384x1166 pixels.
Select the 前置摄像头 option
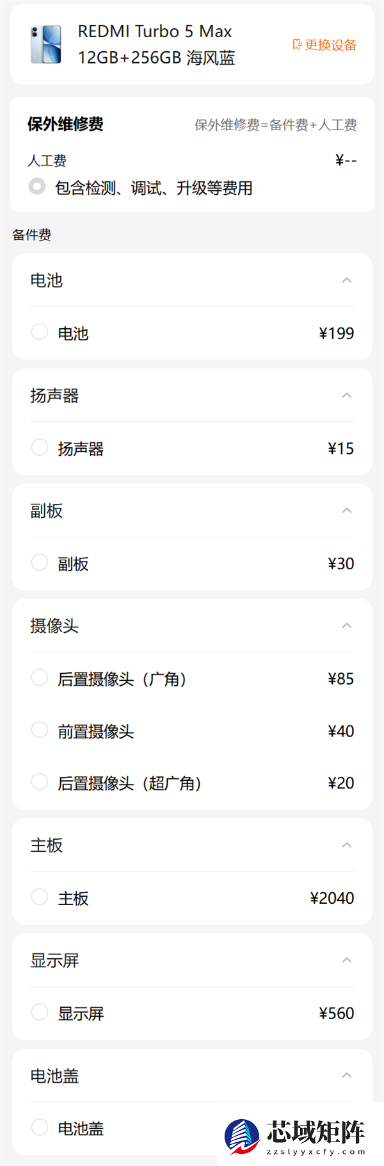[x=39, y=729]
